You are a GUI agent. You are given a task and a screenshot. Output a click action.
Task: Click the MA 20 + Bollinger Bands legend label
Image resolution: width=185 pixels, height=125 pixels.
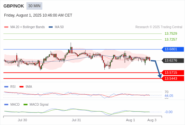28,27
